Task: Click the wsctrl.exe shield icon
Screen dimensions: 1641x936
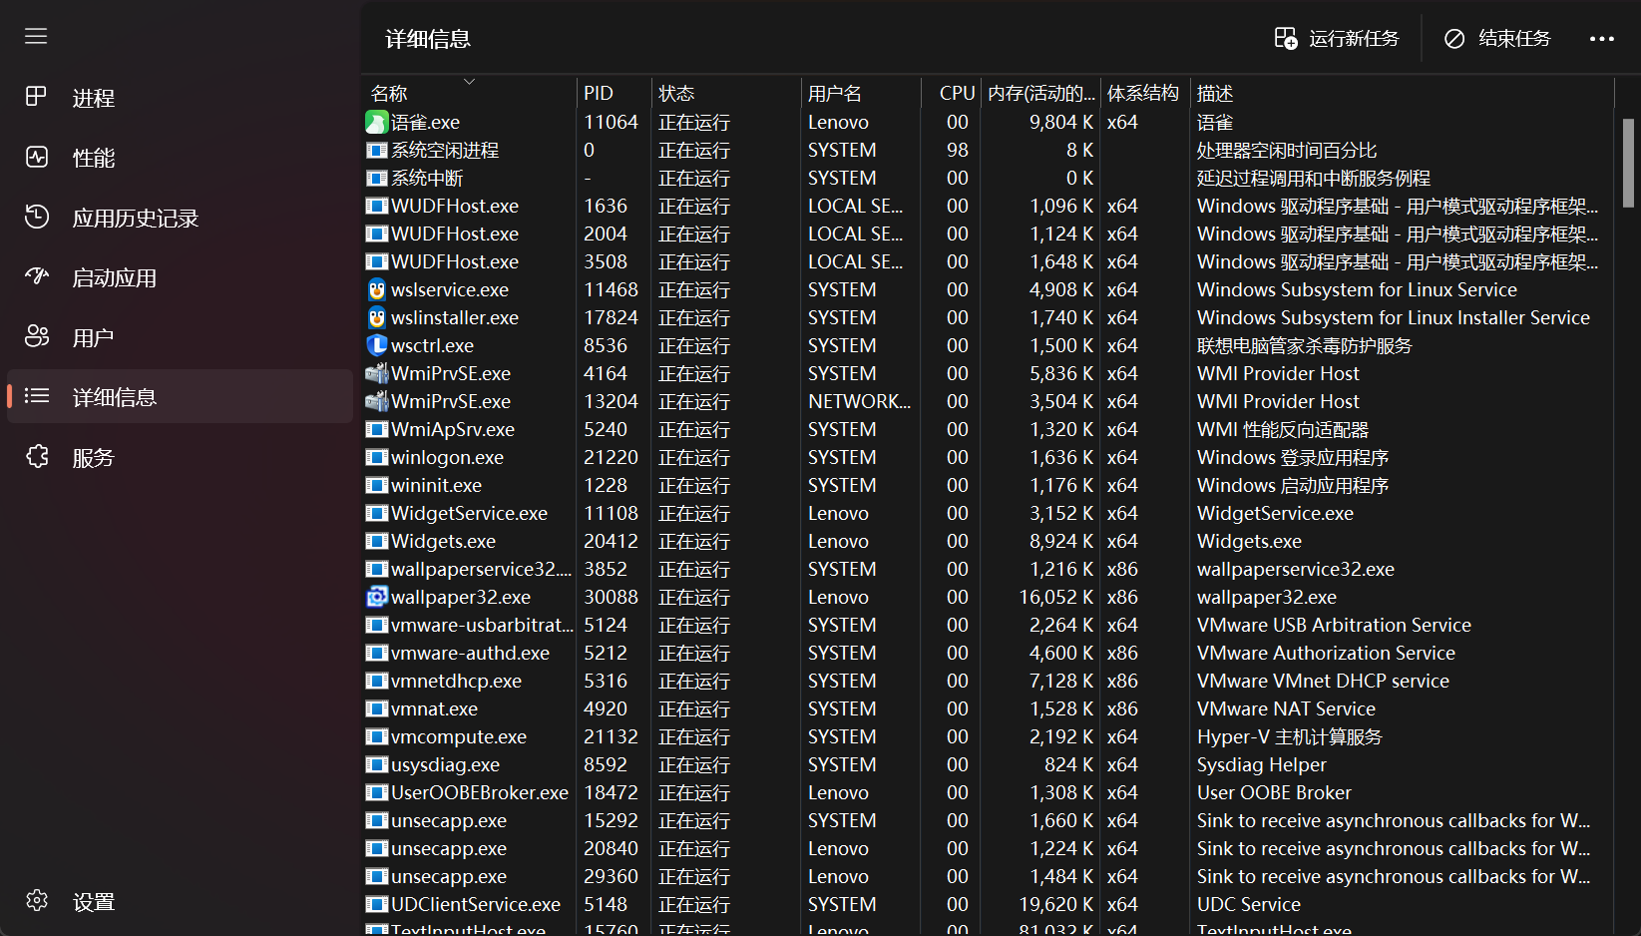Action: tap(377, 345)
